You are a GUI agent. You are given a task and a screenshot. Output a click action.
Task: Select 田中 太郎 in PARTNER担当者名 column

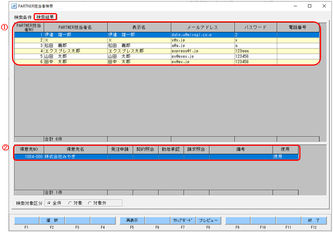click(76, 62)
